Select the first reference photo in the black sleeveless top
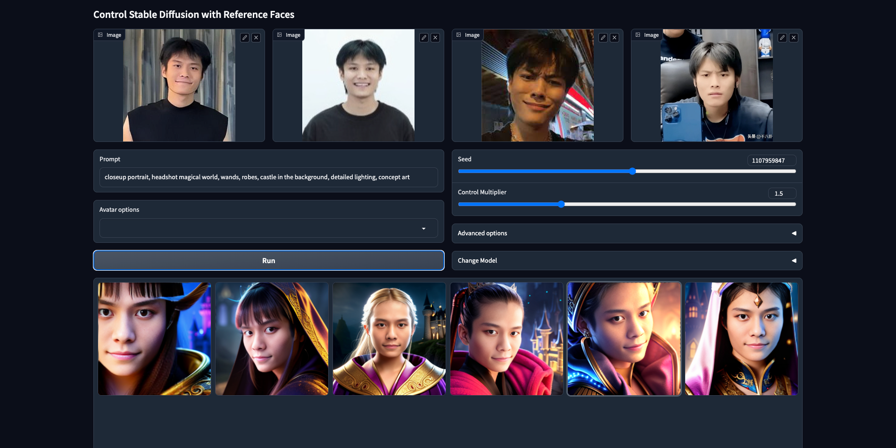896x448 pixels. point(179,85)
